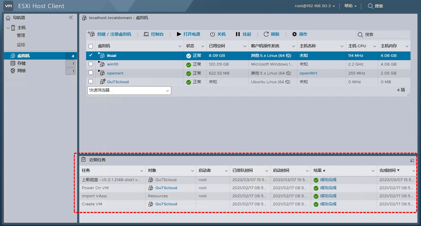
Task: Check the win10 VM checkbox
Action: click(91, 64)
